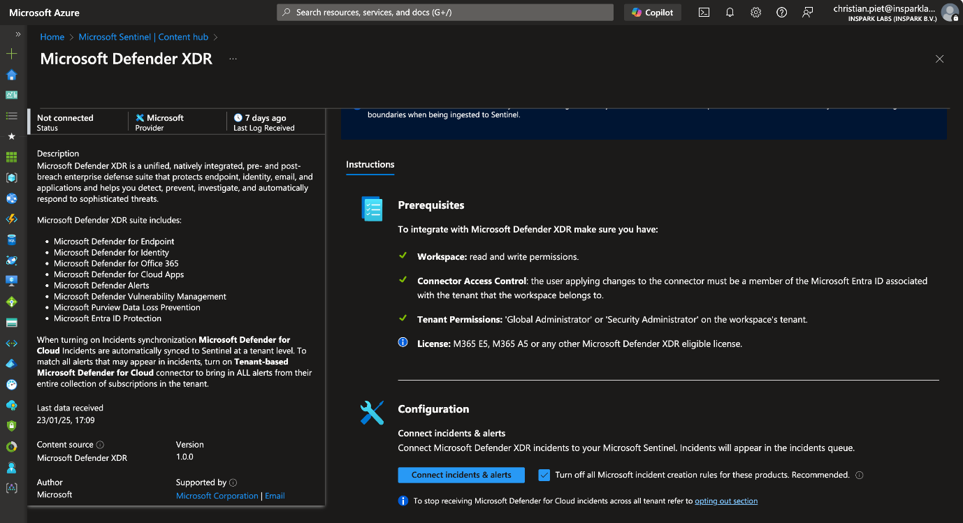The image size is (963, 523).
Task: Click the License info icon
Action: click(x=403, y=342)
